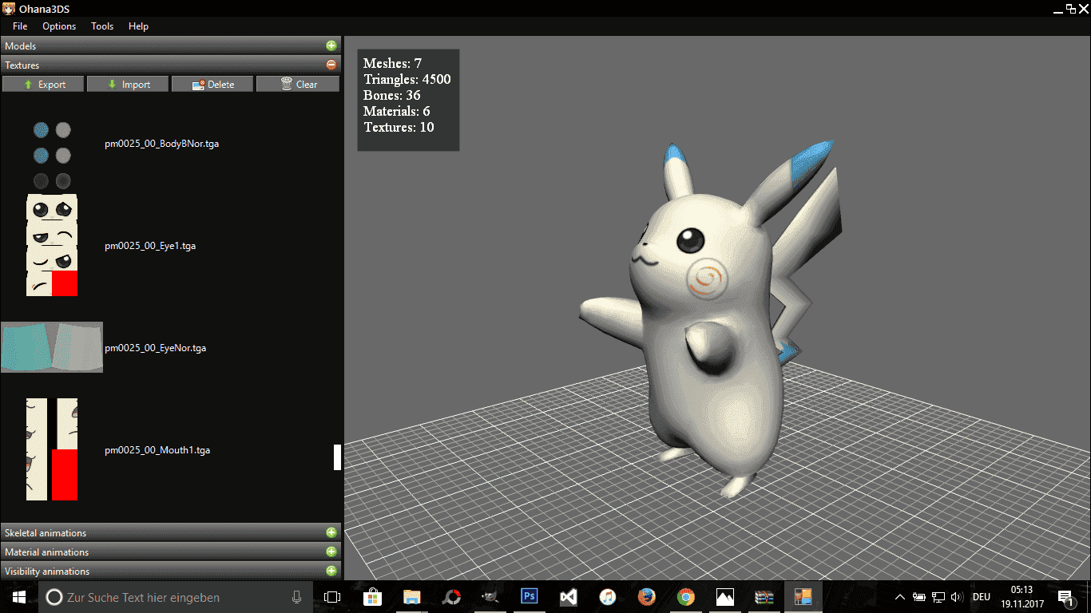Open the Photos app from the taskbar
1091x613 pixels.
724,597
